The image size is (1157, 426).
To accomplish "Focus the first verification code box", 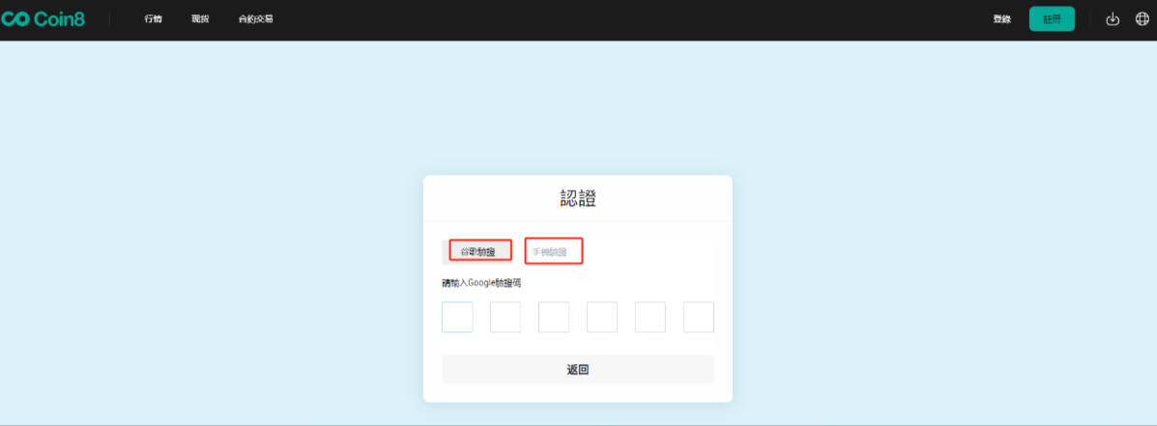I will (457, 317).
